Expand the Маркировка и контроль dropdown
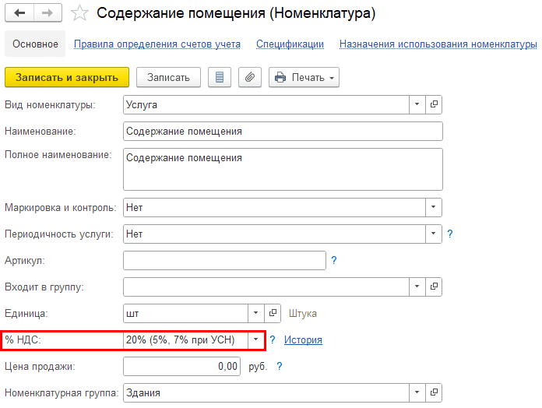The height and width of the screenshot is (408, 542). [x=434, y=207]
